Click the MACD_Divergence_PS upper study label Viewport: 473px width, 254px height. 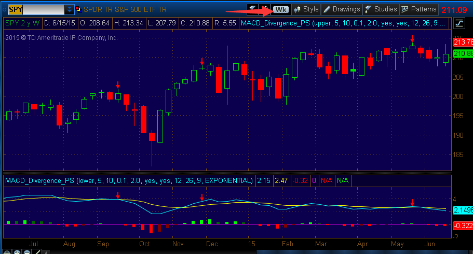click(x=343, y=23)
